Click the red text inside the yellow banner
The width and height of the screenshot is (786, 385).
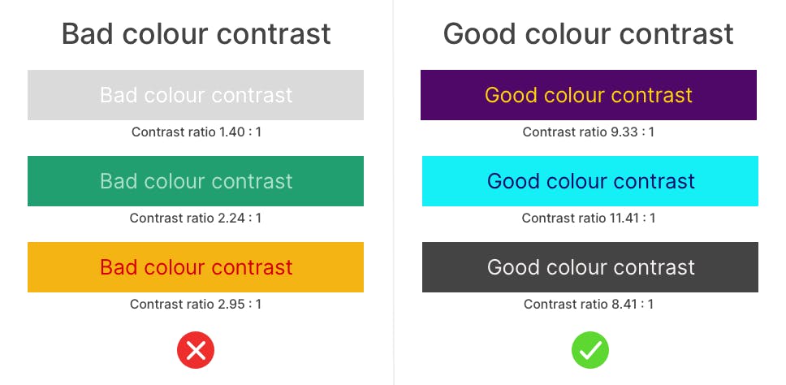click(x=196, y=267)
